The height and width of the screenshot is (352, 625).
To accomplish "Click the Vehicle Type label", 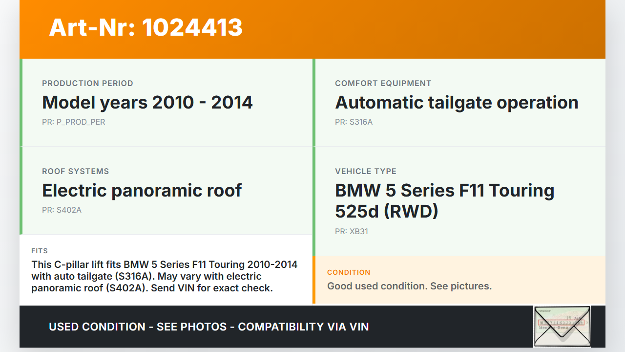I will click(x=365, y=171).
